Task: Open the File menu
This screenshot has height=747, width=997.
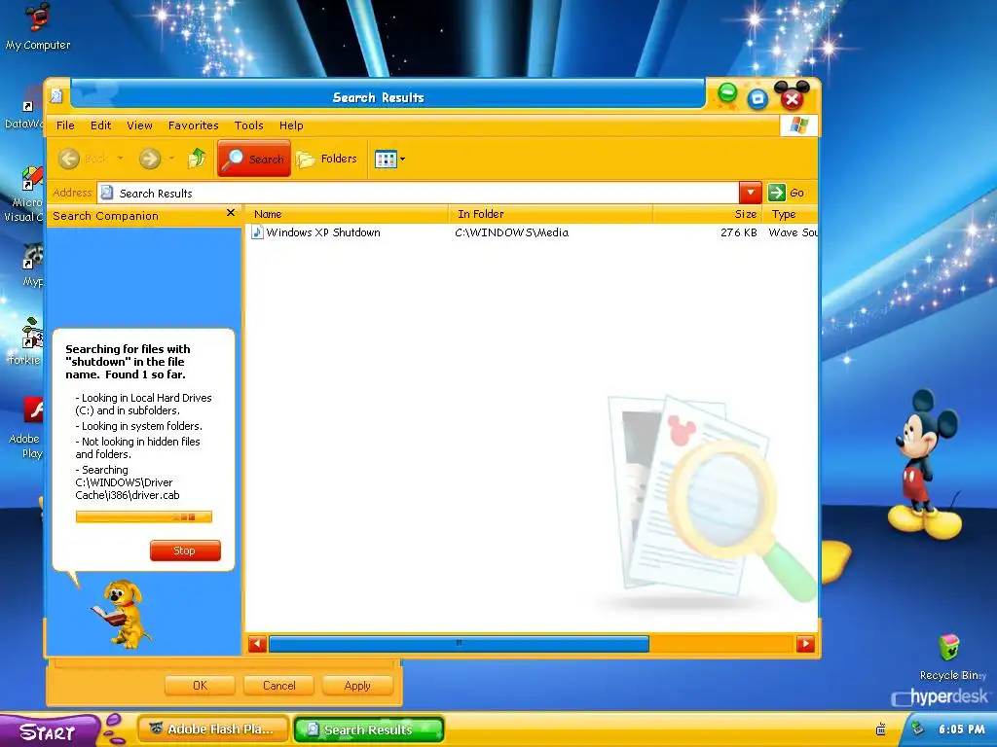Action: click(65, 125)
